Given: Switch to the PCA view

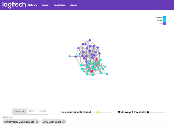Looking at the screenshot, I should pyautogui.click(x=32, y=111).
